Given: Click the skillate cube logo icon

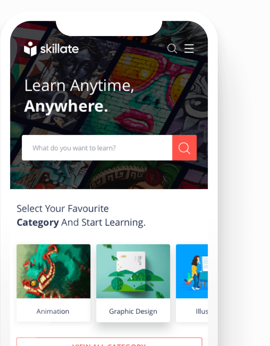Looking at the screenshot, I should pyautogui.click(x=30, y=49).
